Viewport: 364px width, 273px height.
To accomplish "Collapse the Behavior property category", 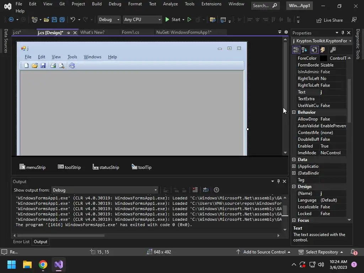I will 294,112.
